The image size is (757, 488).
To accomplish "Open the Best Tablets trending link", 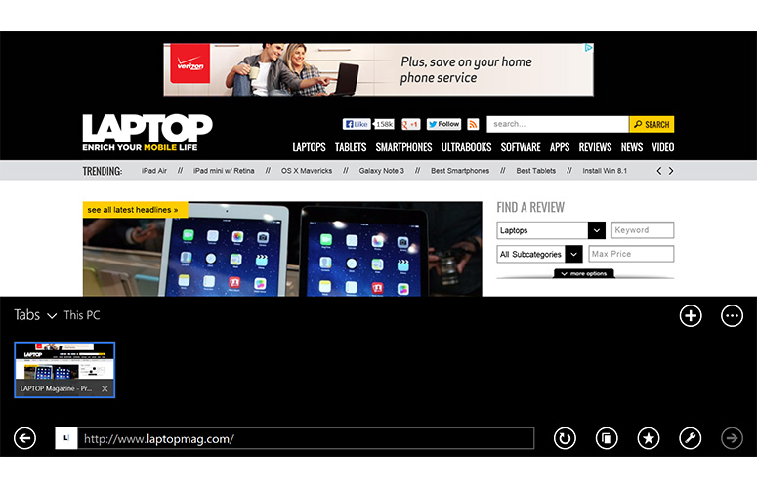I will pos(536,171).
